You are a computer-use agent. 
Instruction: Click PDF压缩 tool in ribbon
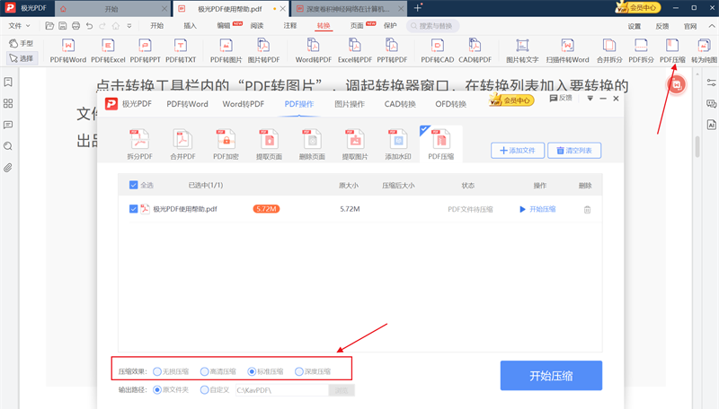point(672,51)
